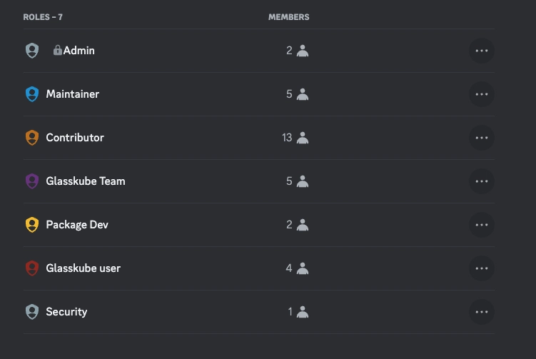Click the MEMBERS column header

pyautogui.click(x=289, y=17)
